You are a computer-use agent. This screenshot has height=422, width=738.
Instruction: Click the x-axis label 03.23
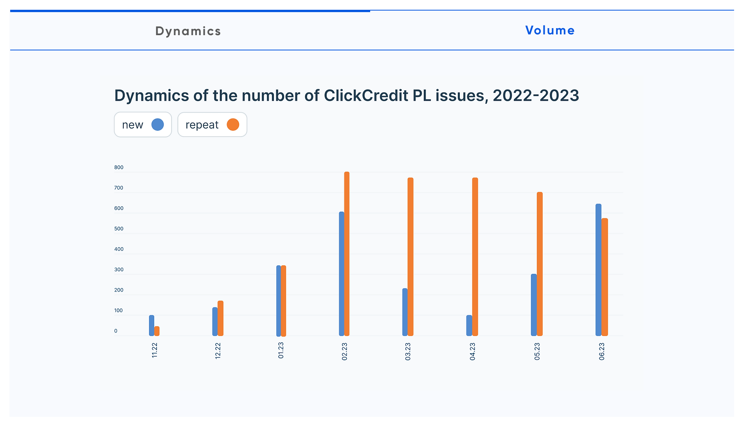[x=408, y=351]
